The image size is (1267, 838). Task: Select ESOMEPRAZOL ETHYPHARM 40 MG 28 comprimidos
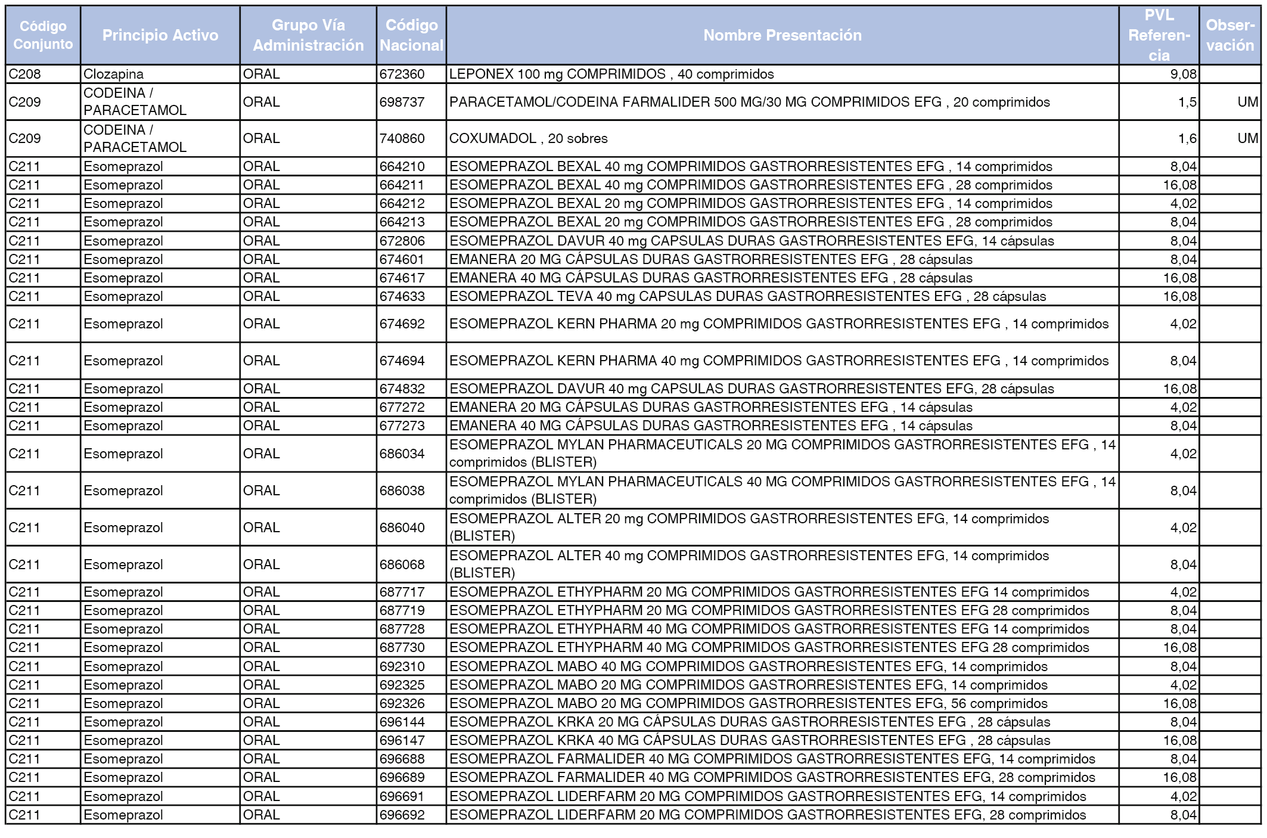pyautogui.click(x=782, y=647)
